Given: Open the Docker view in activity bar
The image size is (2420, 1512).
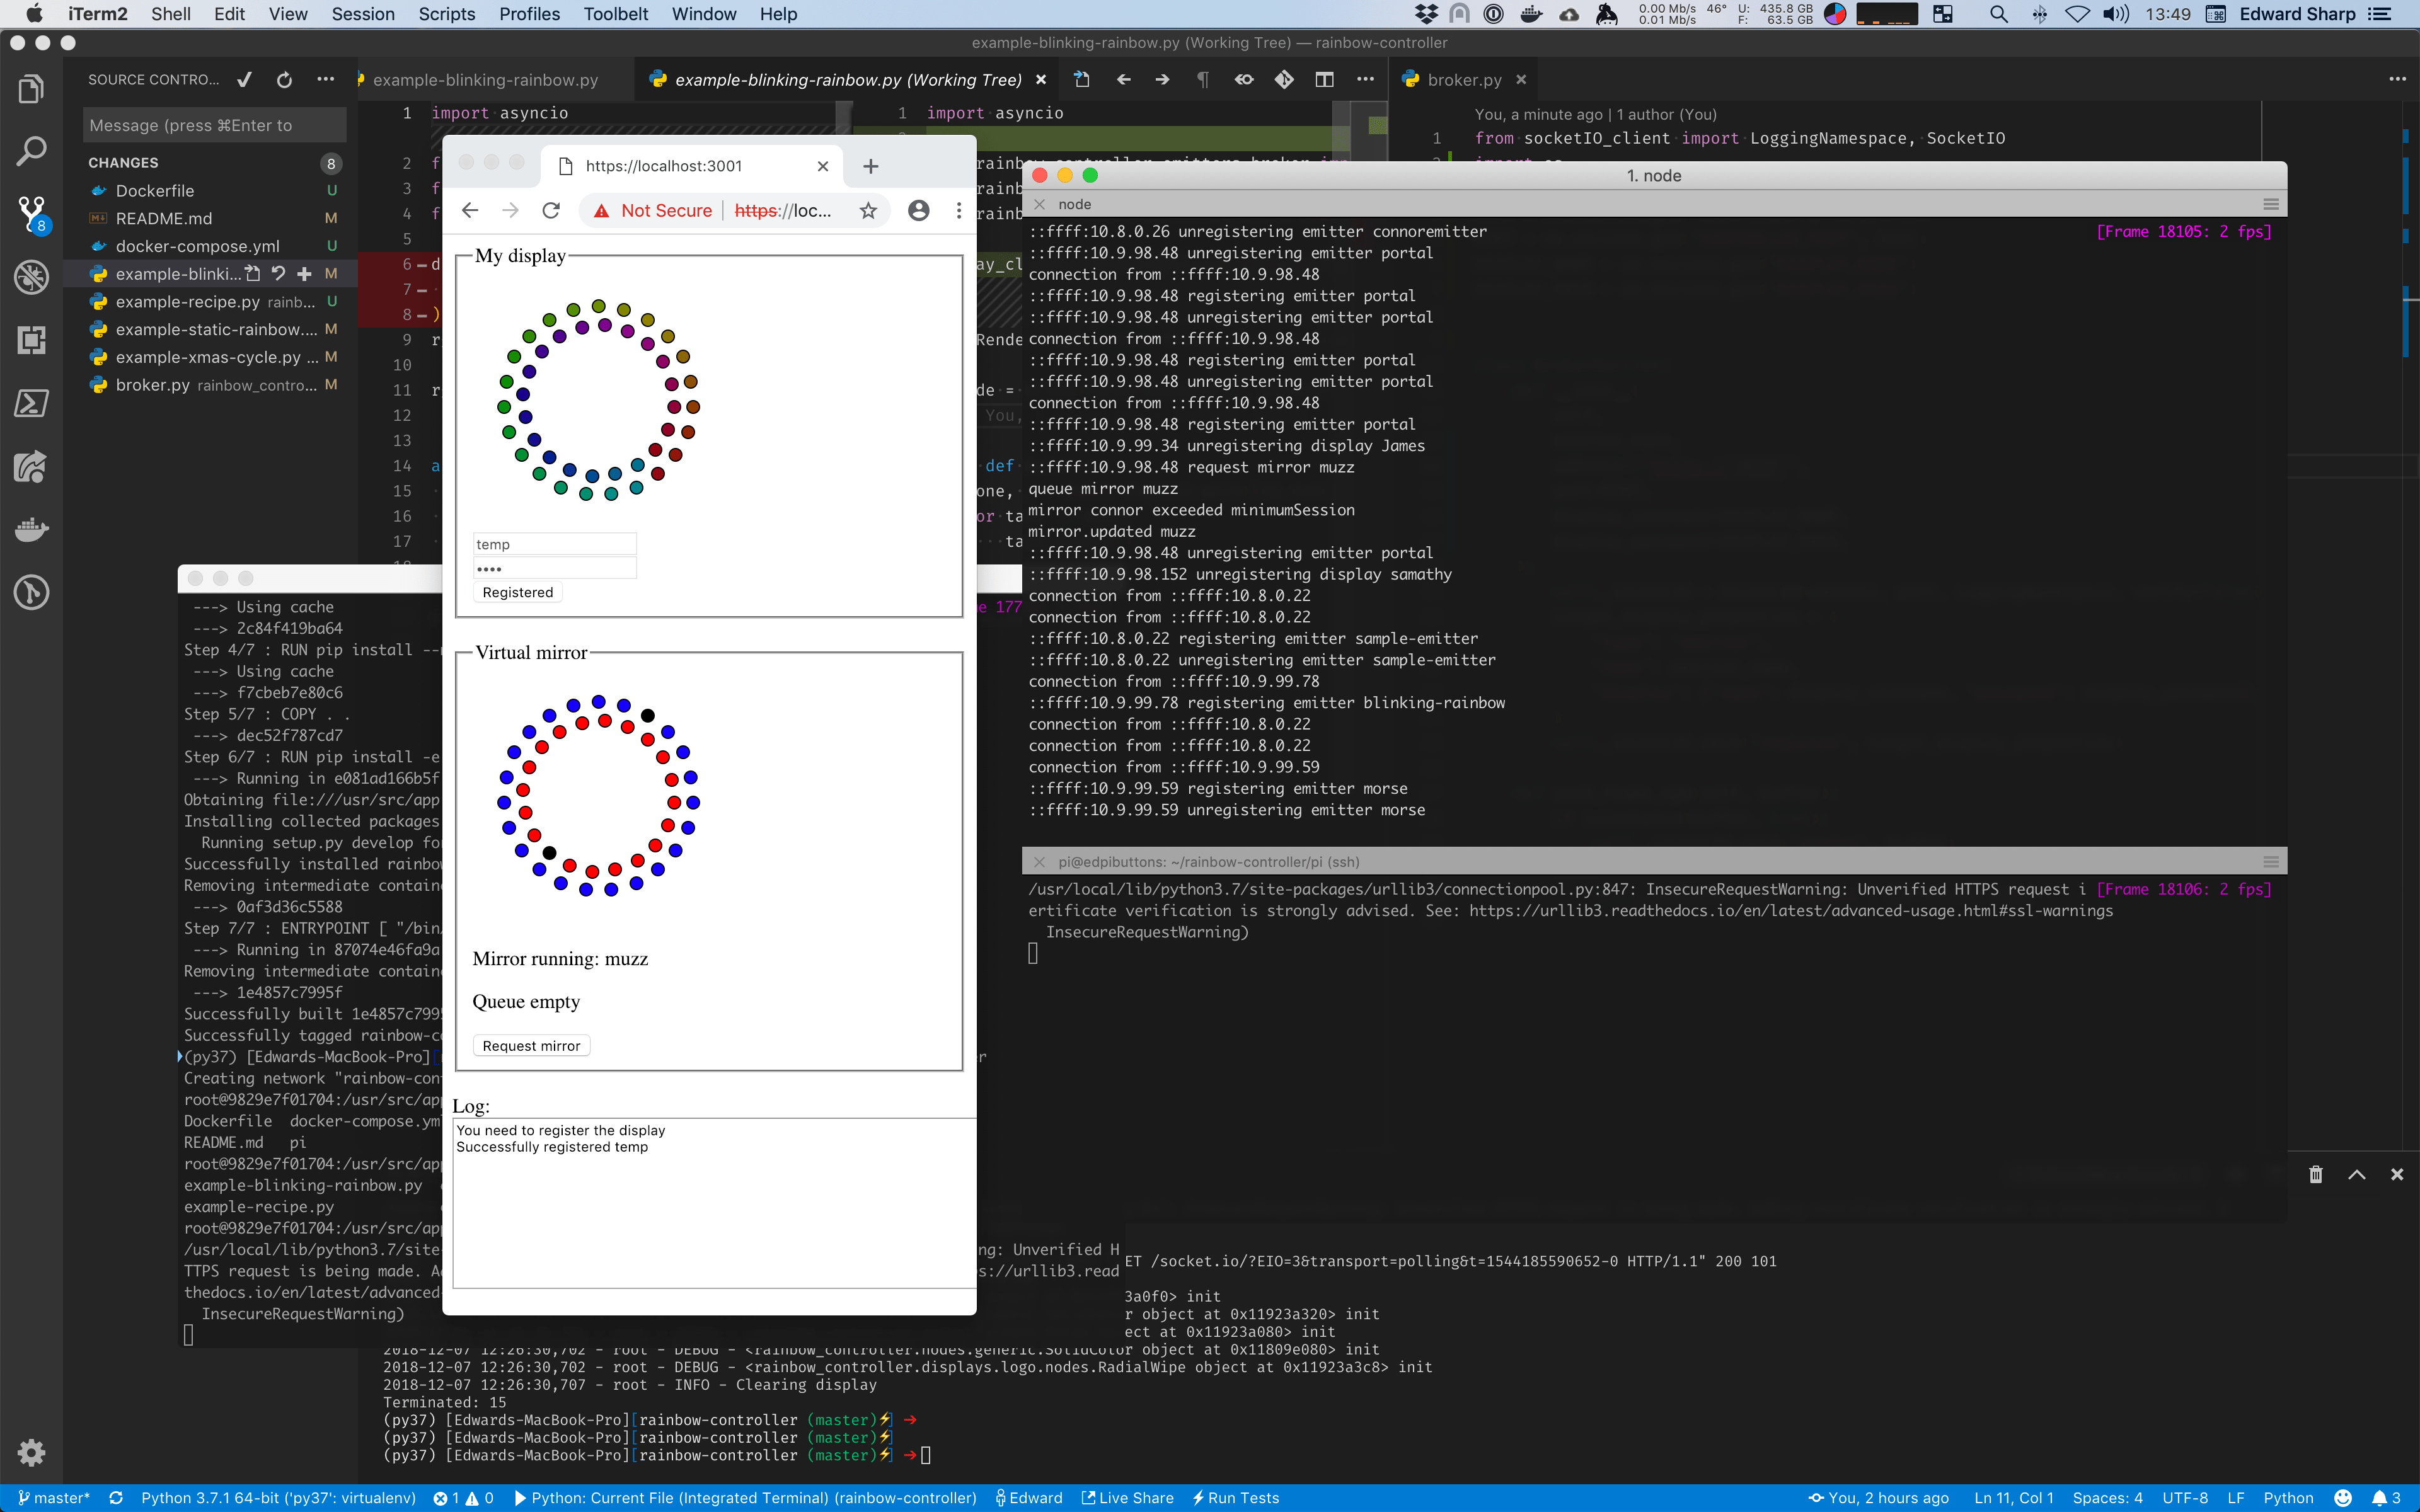Looking at the screenshot, I should click(31, 528).
